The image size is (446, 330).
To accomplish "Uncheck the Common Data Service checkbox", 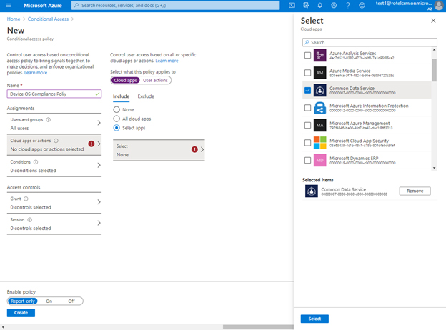I will (307, 90).
